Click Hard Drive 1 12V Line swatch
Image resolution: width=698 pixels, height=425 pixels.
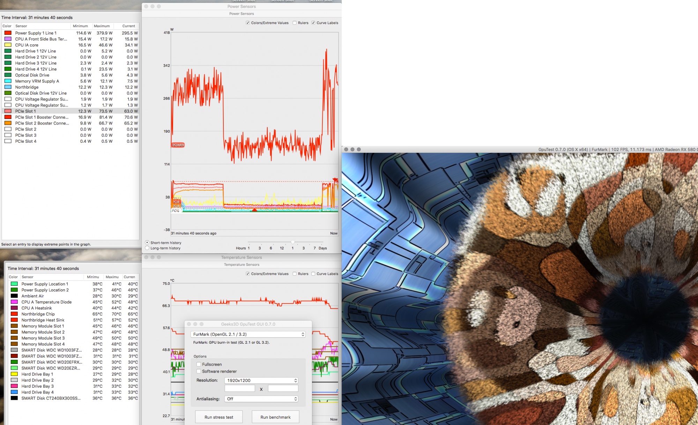point(8,51)
